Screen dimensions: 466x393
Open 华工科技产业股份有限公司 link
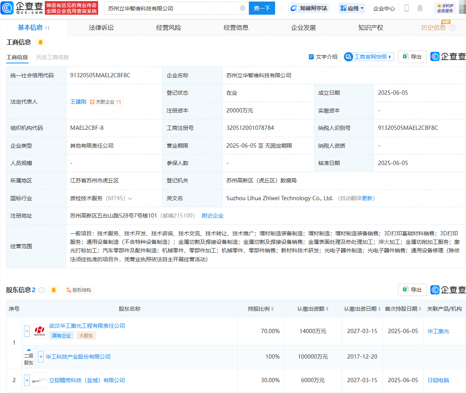click(78, 357)
